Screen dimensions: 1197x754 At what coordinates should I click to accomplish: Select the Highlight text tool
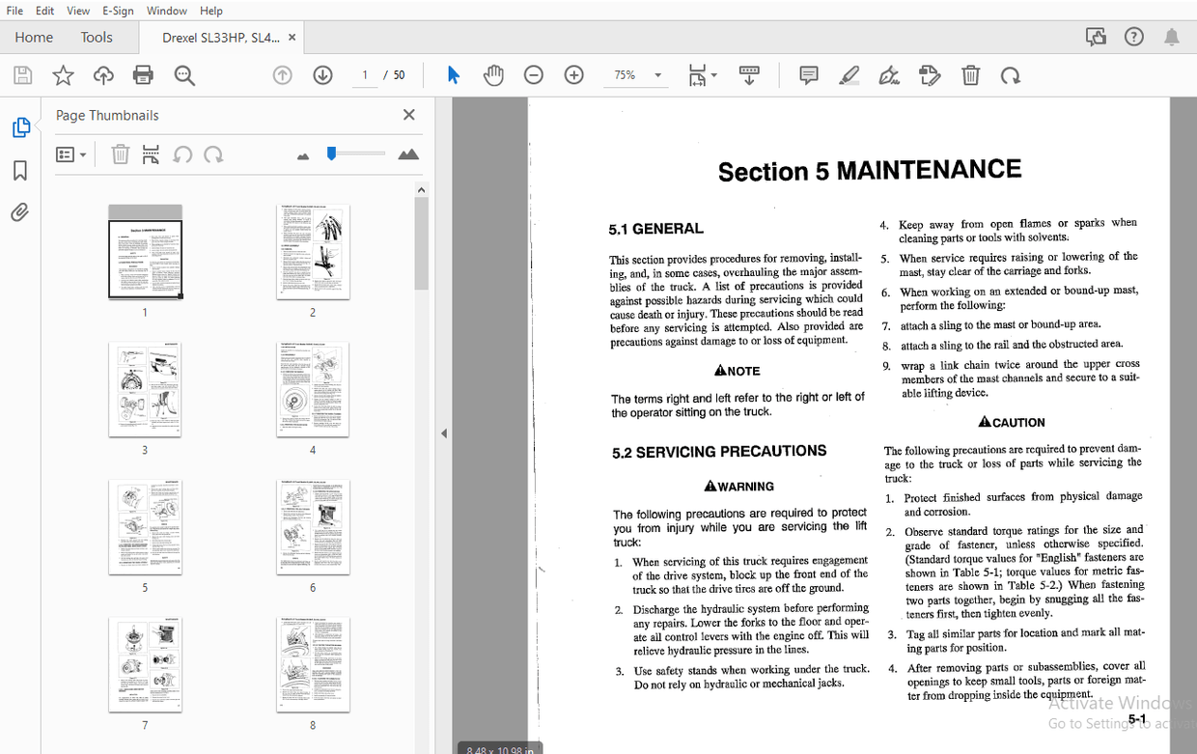pos(849,74)
